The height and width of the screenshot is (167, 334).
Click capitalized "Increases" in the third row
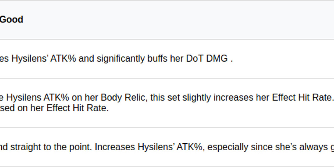coord(115,147)
